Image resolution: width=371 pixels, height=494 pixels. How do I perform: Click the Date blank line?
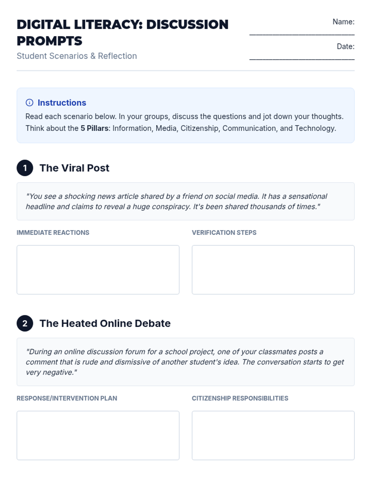tap(302, 57)
